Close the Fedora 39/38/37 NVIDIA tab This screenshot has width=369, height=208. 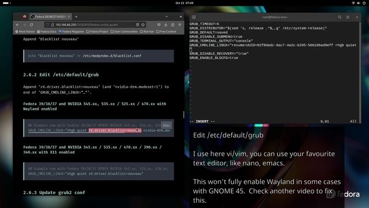(69, 17)
